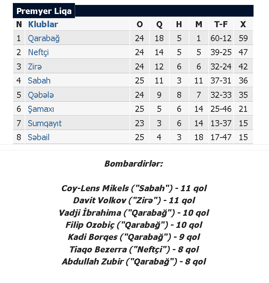Click Qarabağ's 59 points cell
Viewport: 269px width, 283px height.
pos(243,38)
